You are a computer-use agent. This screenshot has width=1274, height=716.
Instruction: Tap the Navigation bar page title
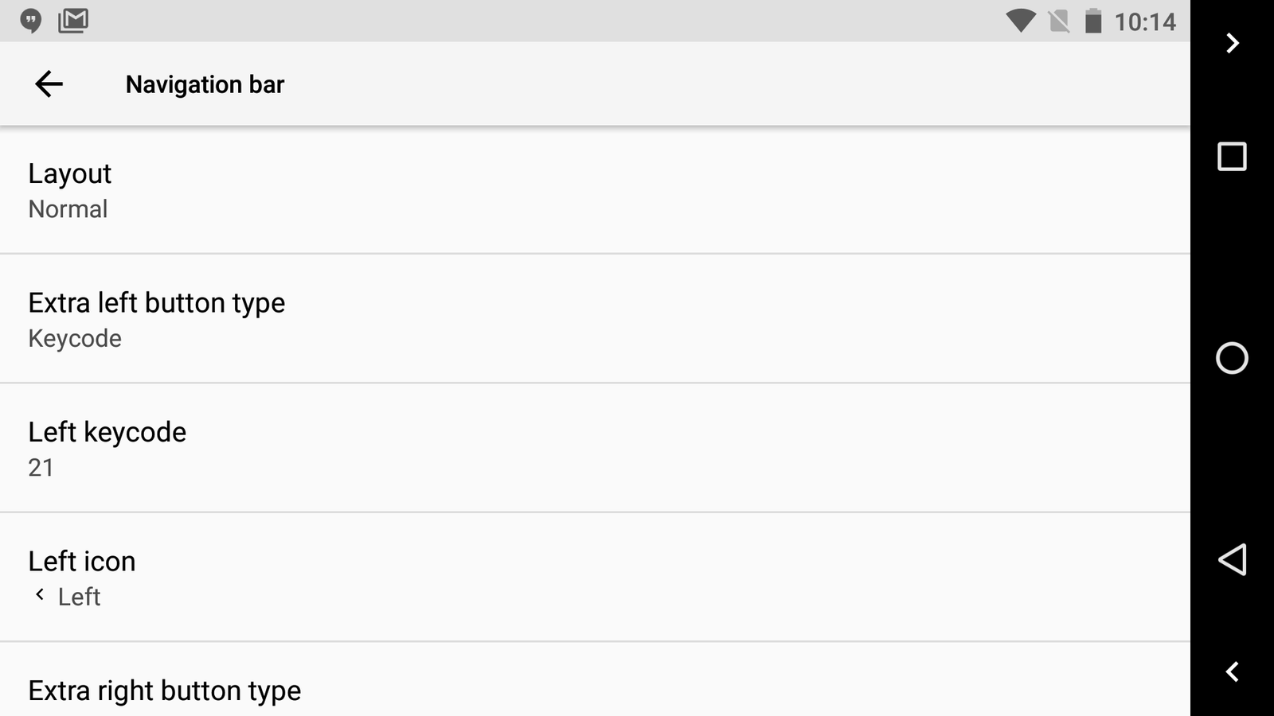205,84
